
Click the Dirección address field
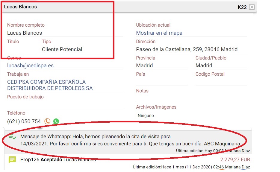[x=187, y=49]
